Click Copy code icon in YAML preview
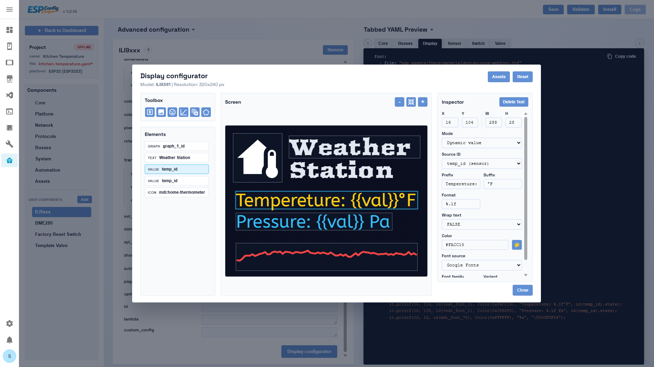 (609, 56)
